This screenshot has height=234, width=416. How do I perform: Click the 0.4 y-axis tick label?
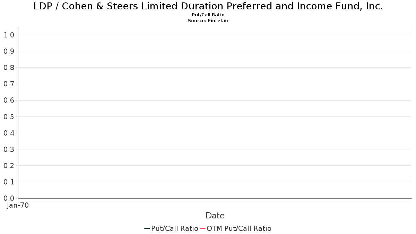9,133
